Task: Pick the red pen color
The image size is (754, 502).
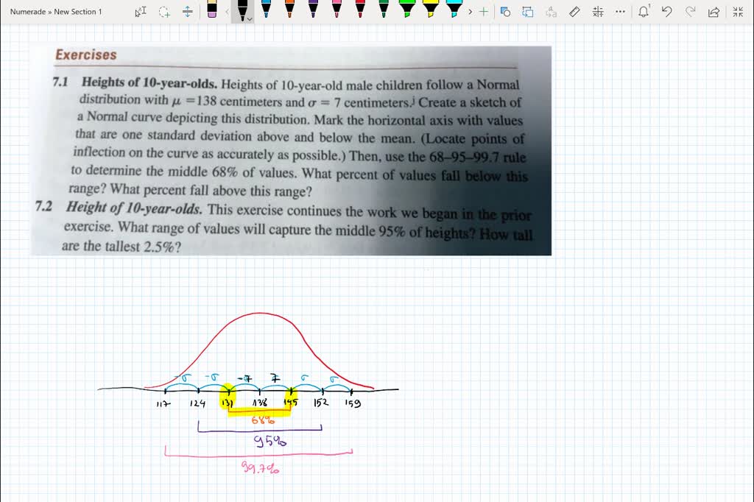Action: [361, 10]
